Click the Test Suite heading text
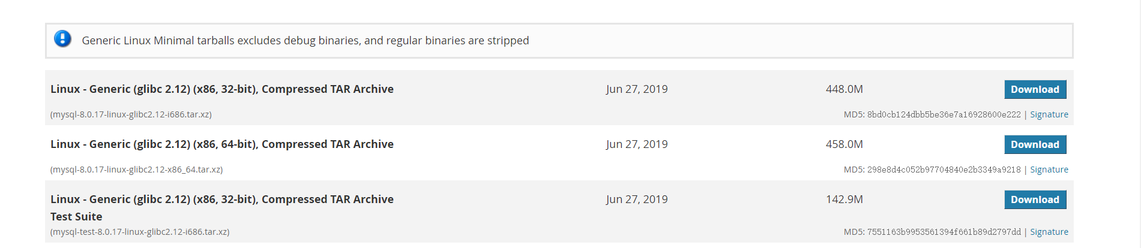The height and width of the screenshot is (248, 1141). coord(76,217)
